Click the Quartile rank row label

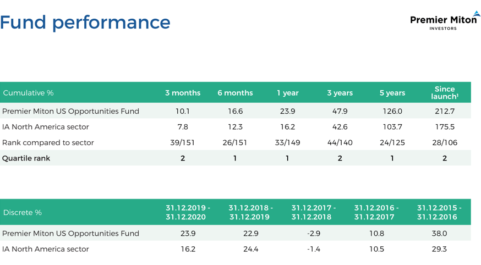click(x=26, y=158)
